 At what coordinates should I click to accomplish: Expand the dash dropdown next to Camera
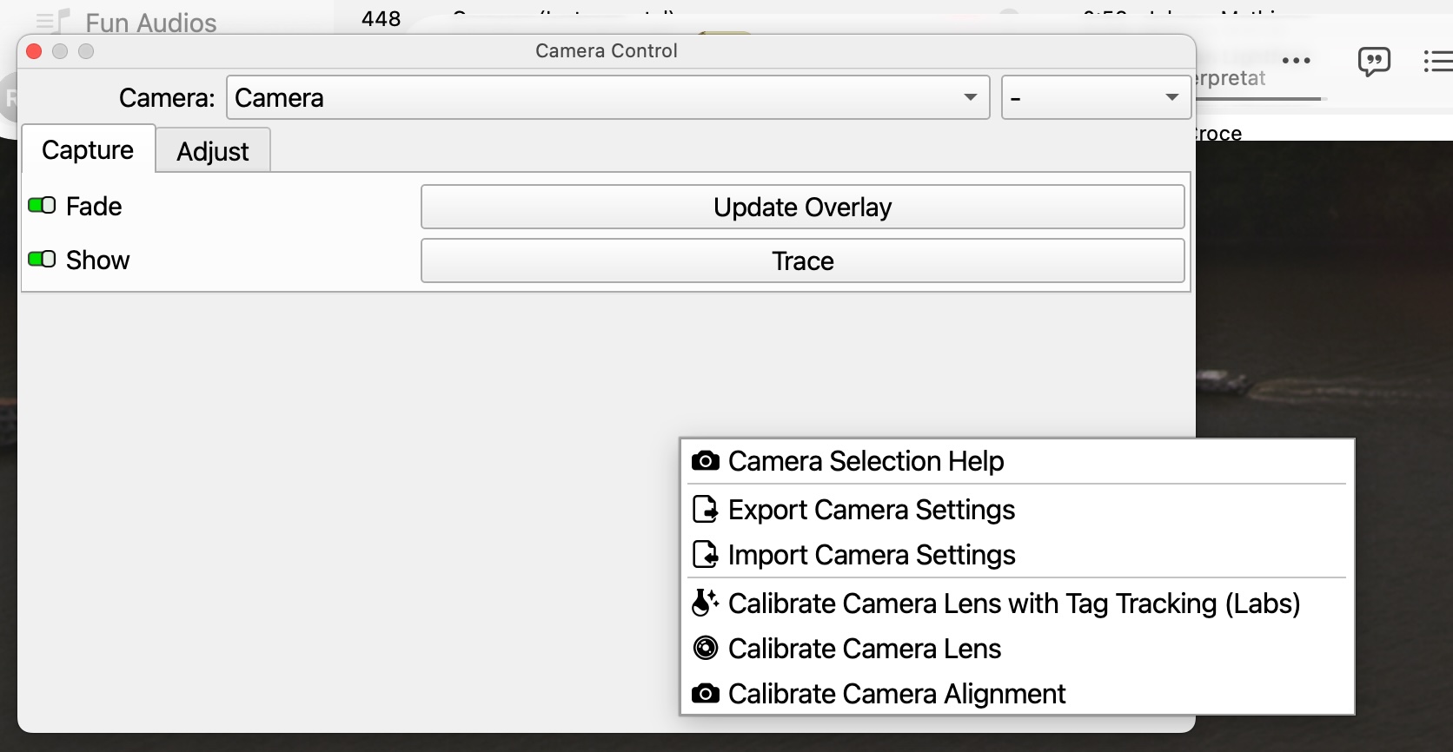(x=1095, y=97)
